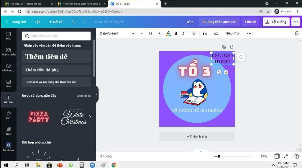The width and height of the screenshot is (302, 168).
Task: Open the Ghi chú notes
Action: [x=106, y=156]
